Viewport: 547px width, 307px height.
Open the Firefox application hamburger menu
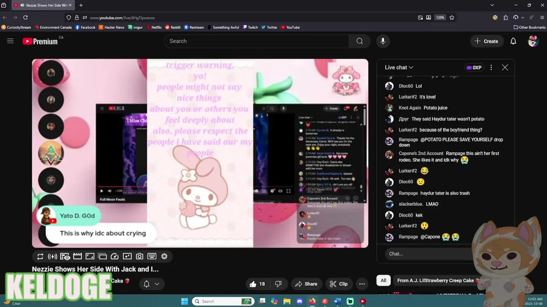[x=542, y=17]
